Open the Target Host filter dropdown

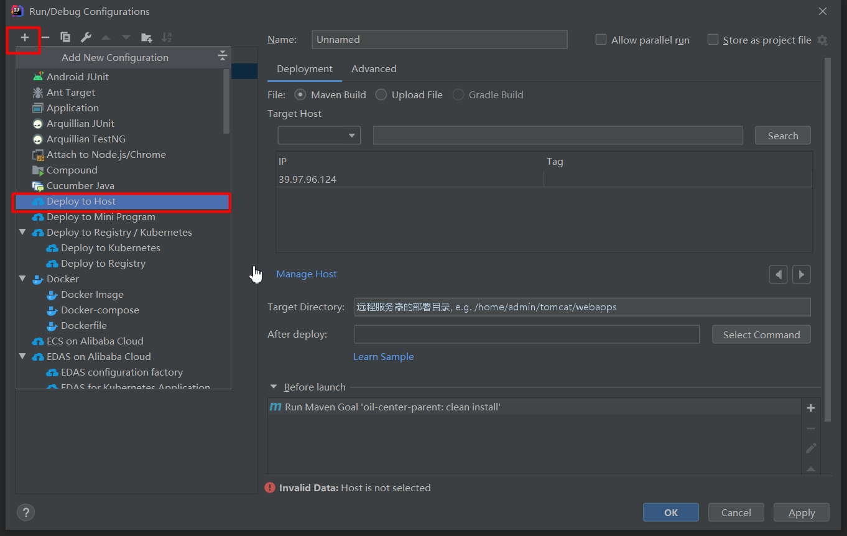click(x=319, y=135)
